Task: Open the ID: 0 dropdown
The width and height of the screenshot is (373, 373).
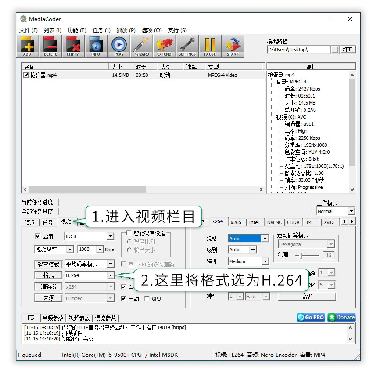Action: click(x=110, y=236)
